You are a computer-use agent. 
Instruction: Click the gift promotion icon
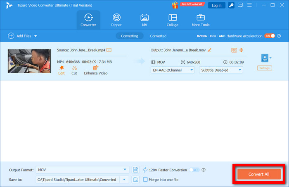(175, 5)
